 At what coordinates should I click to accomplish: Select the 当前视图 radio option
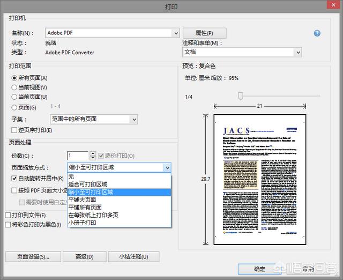pos(14,87)
